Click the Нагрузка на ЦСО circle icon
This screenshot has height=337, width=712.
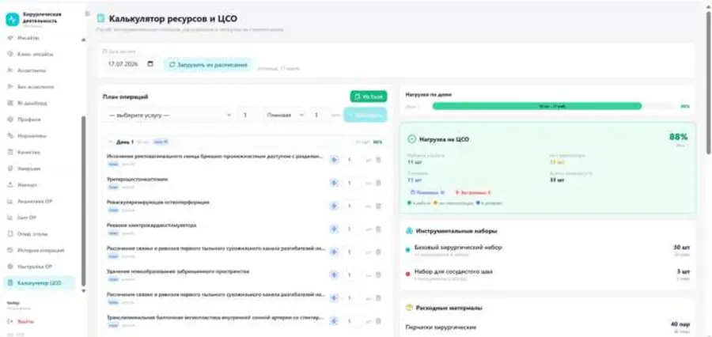pyautogui.click(x=412, y=139)
